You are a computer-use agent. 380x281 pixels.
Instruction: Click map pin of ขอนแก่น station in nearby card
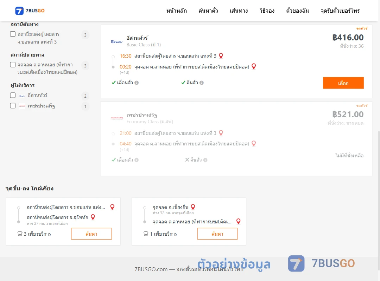coord(112,207)
